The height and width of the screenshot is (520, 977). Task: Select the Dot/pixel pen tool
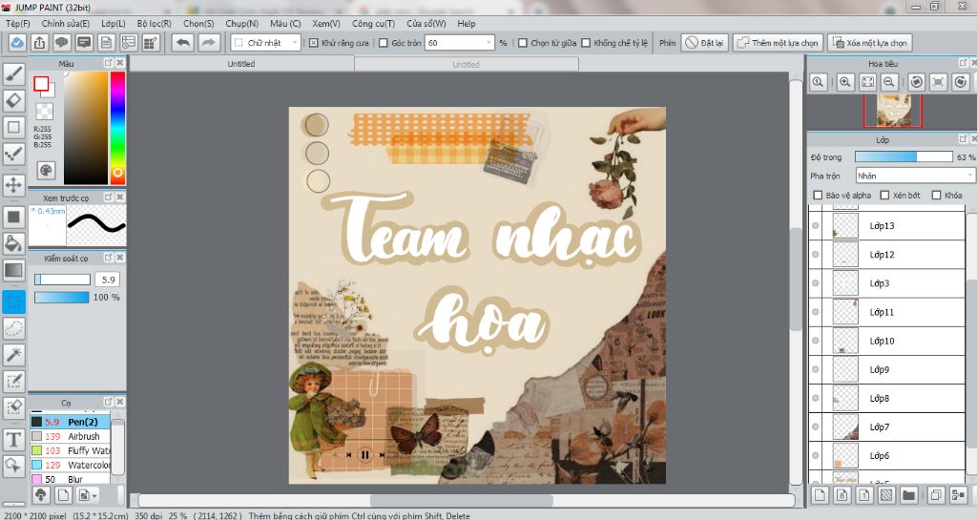coord(13,154)
